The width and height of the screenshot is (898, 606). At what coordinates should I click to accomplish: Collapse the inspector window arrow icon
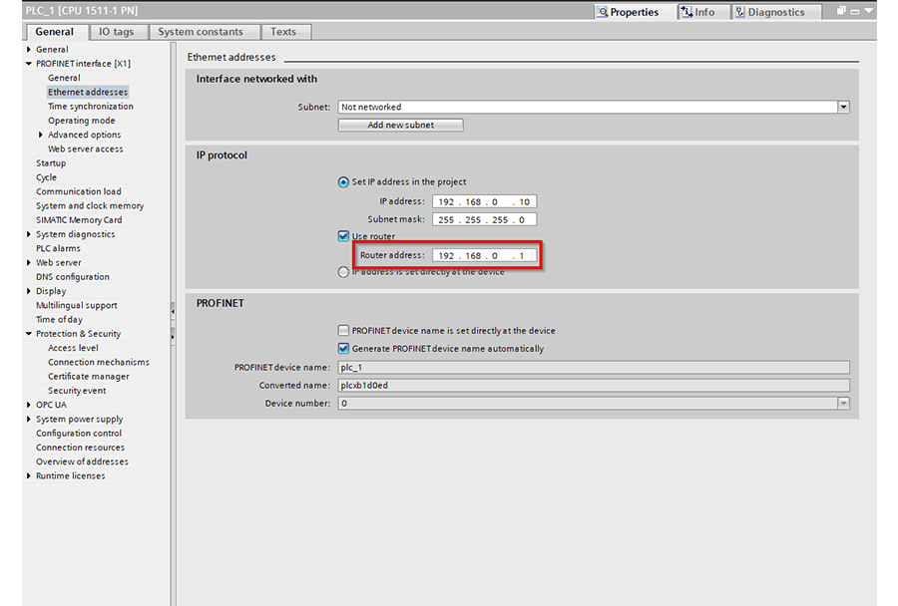point(869,11)
